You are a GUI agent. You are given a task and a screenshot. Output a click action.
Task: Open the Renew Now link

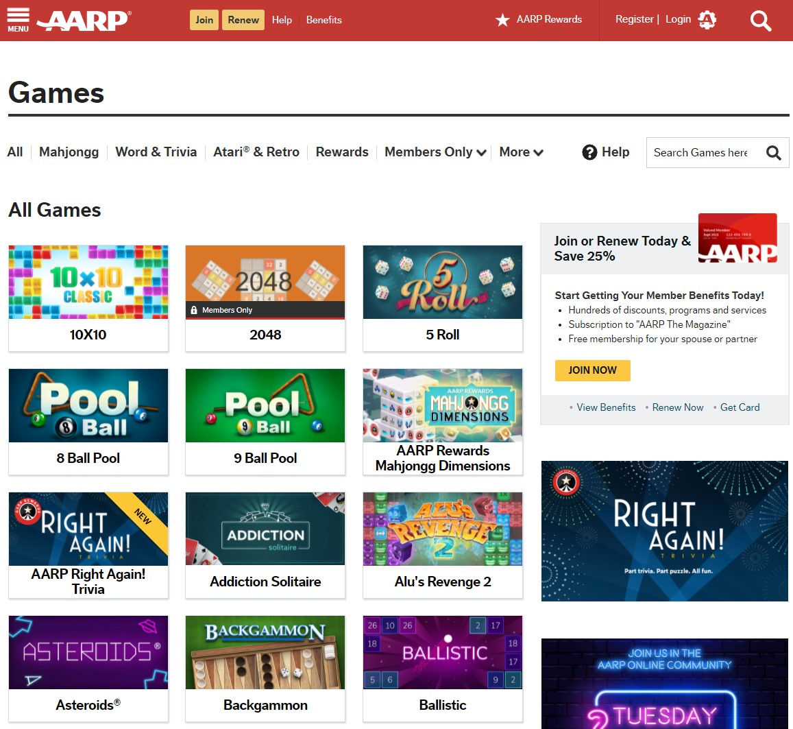[678, 407]
